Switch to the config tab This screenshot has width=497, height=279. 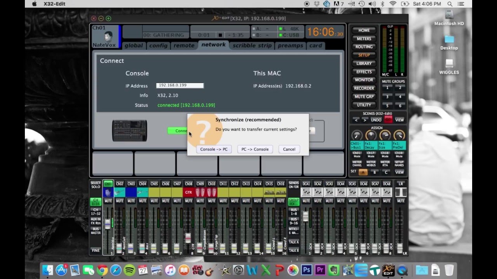tap(158, 45)
